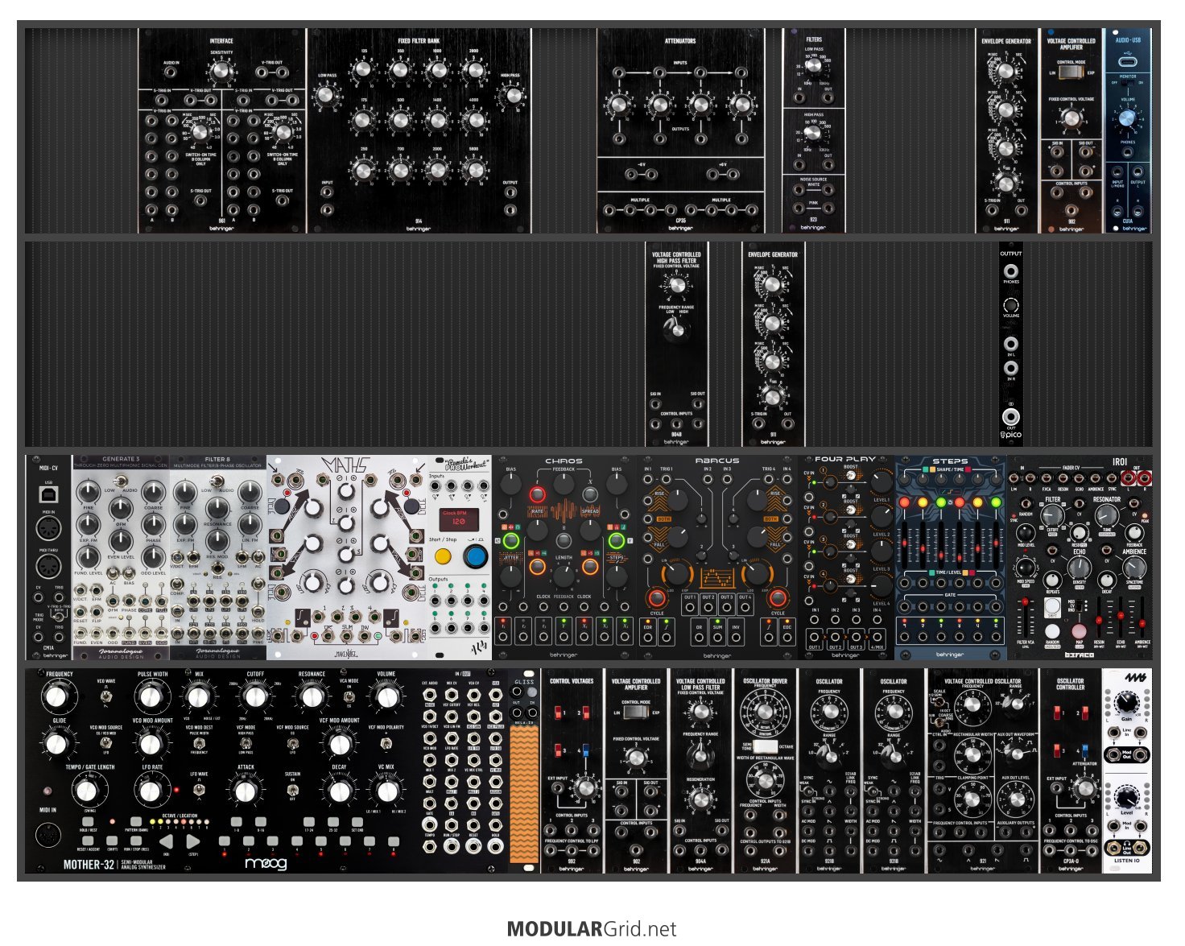Image resolution: width=1185 pixels, height=946 pixels.
Task: Click the VC MIX knob on Mother-32
Action: pos(386,791)
